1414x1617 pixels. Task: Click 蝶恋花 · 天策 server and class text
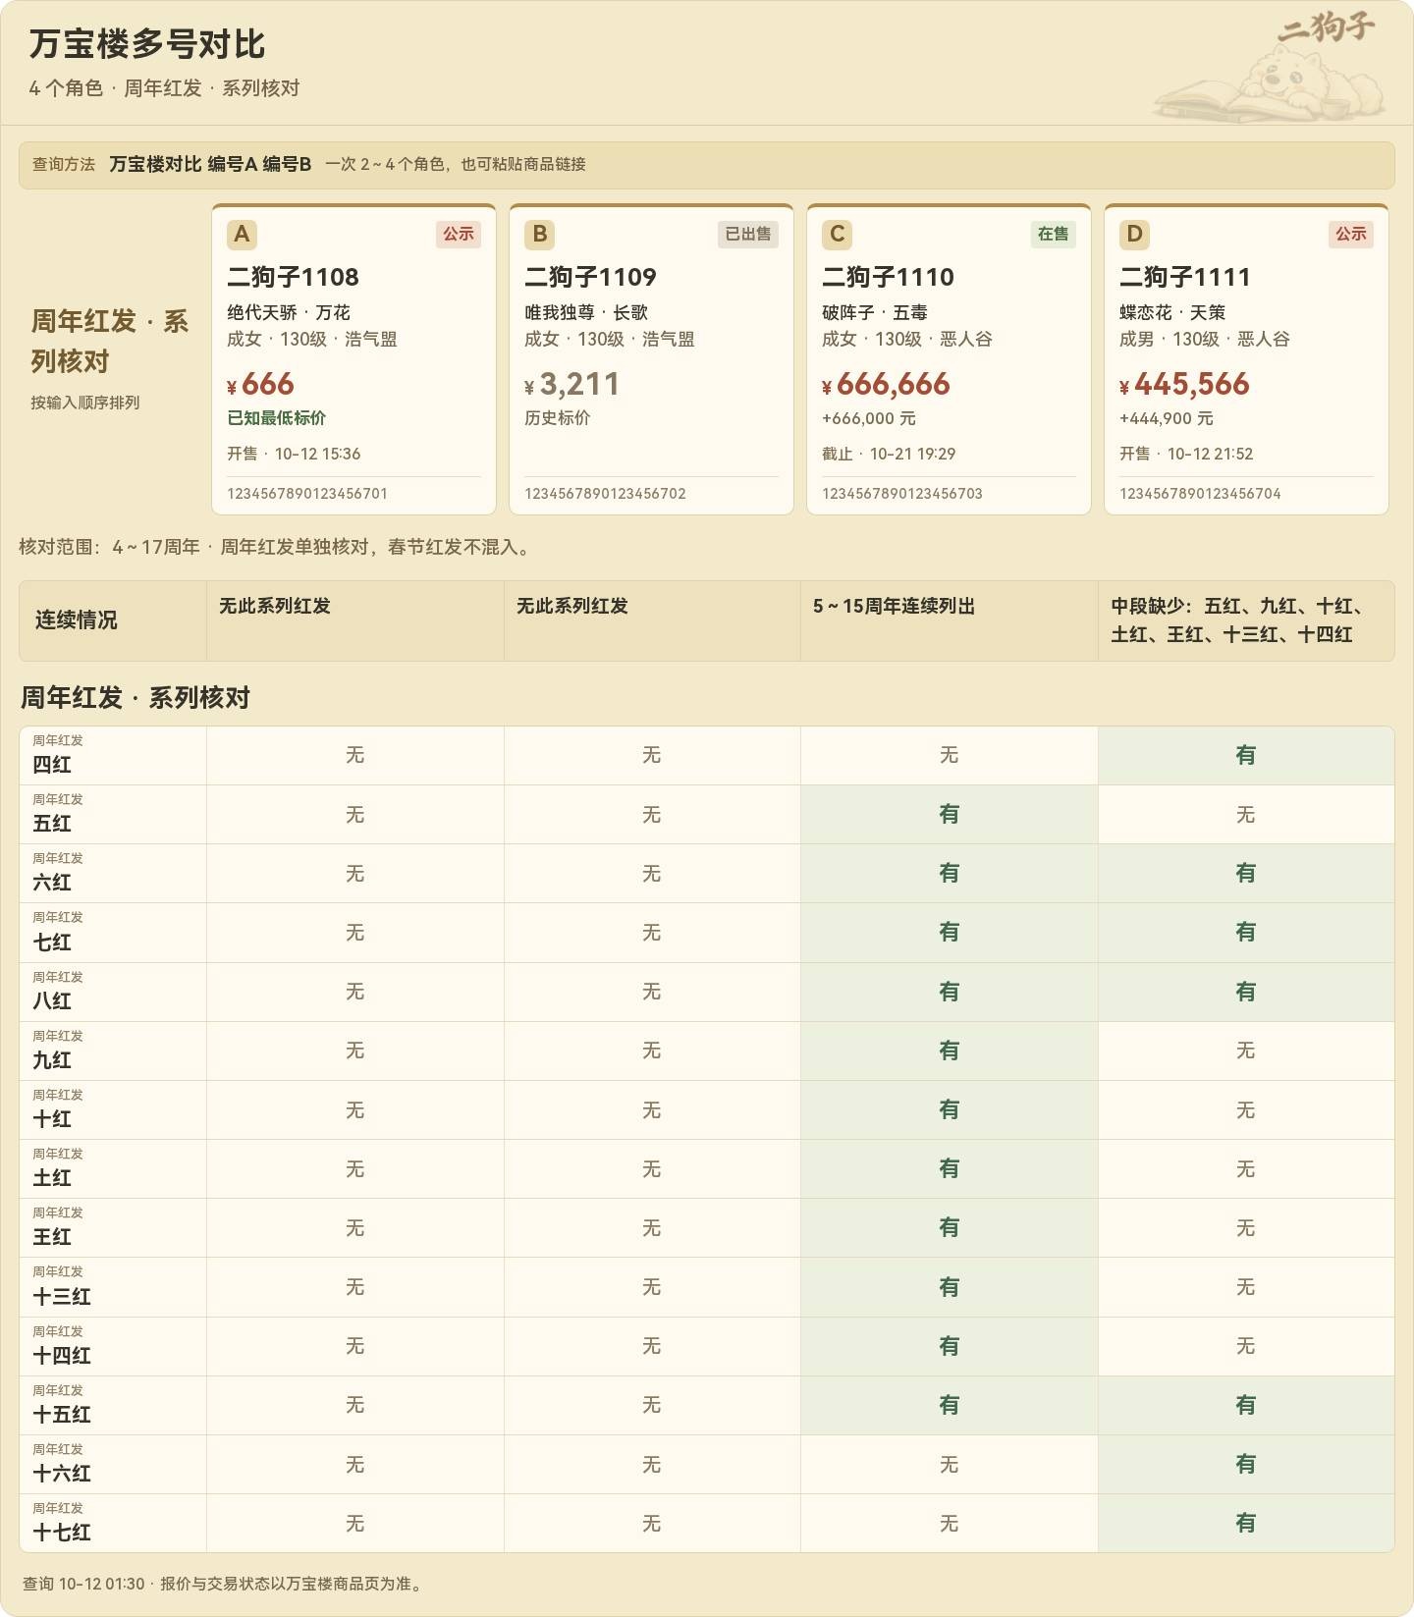[1172, 312]
